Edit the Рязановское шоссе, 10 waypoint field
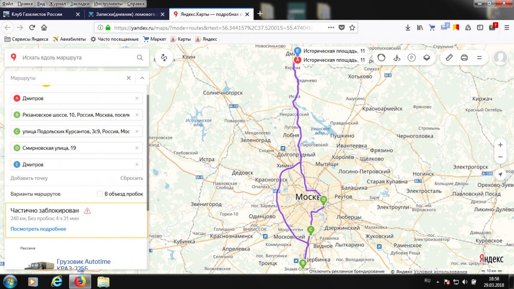The width and height of the screenshot is (514, 289). [77, 115]
